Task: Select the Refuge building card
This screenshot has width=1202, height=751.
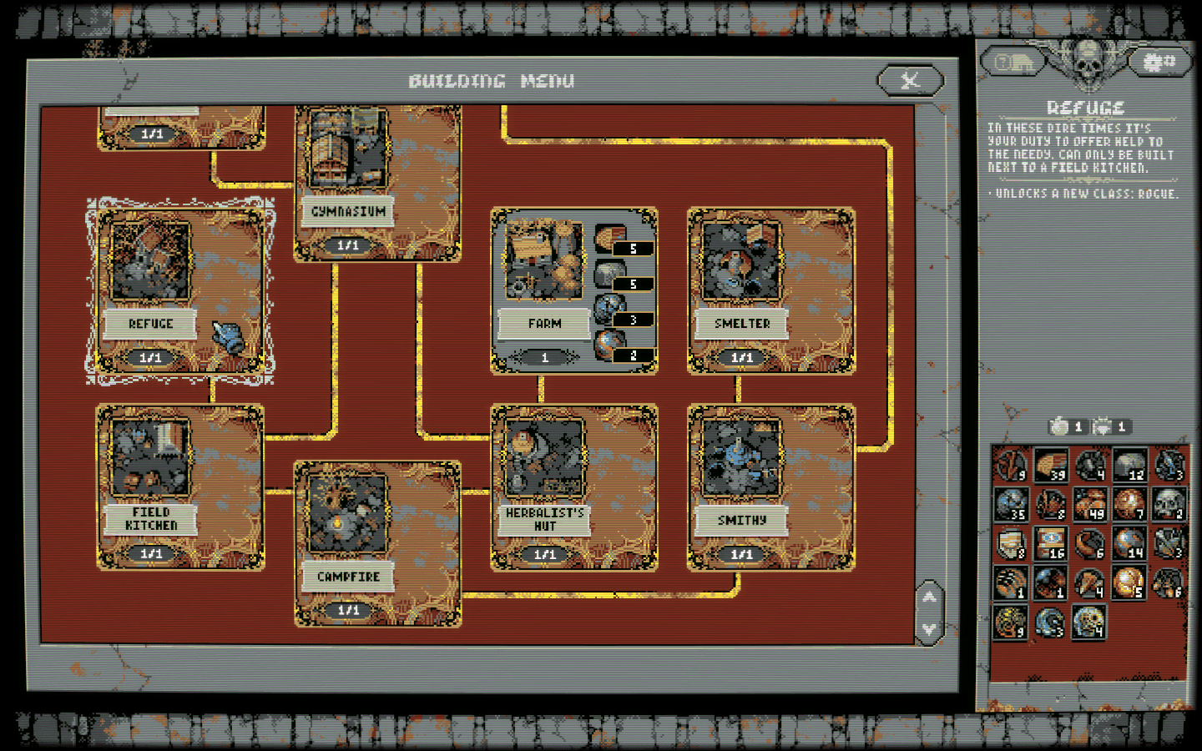Action: pyautogui.click(x=180, y=290)
